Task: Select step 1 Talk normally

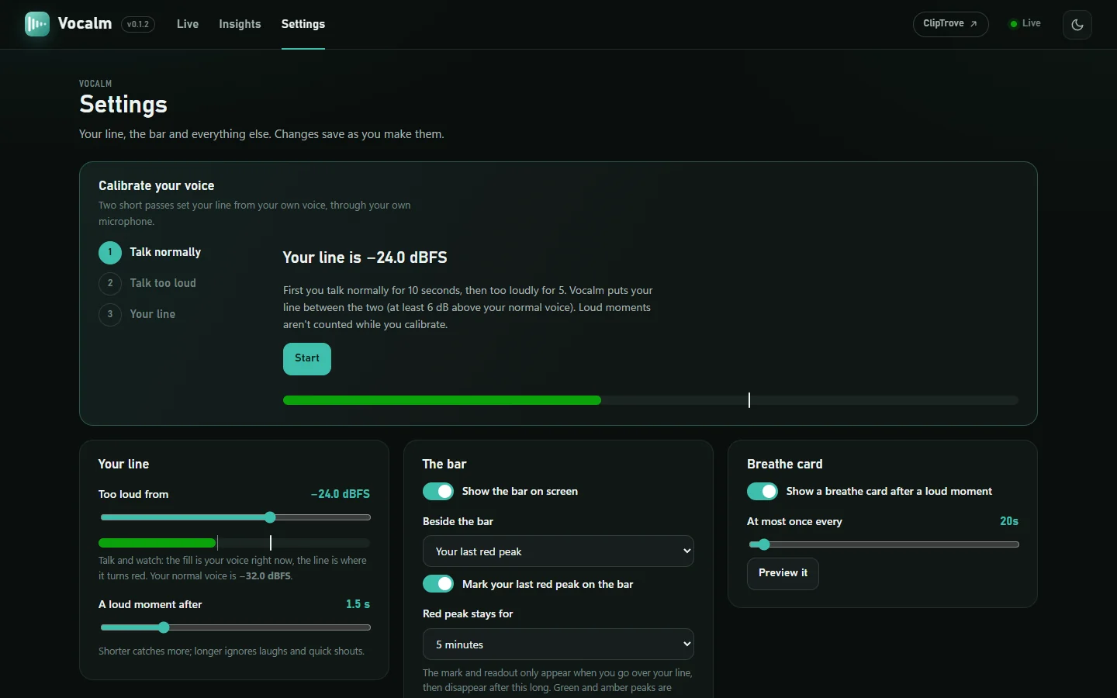Action: point(150,253)
